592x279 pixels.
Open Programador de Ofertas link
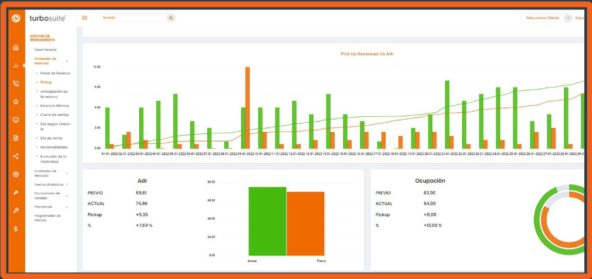[47, 218]
